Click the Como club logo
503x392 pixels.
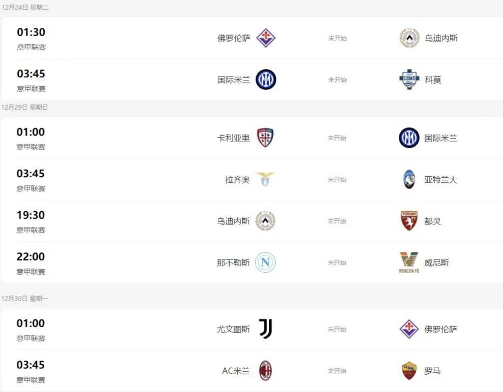pyautogui.click(x=410, y=79)
